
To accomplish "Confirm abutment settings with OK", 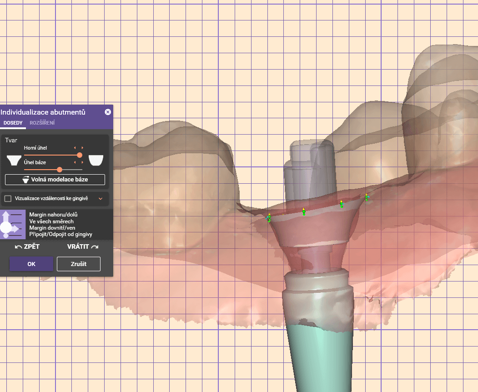I will point(31,264).
